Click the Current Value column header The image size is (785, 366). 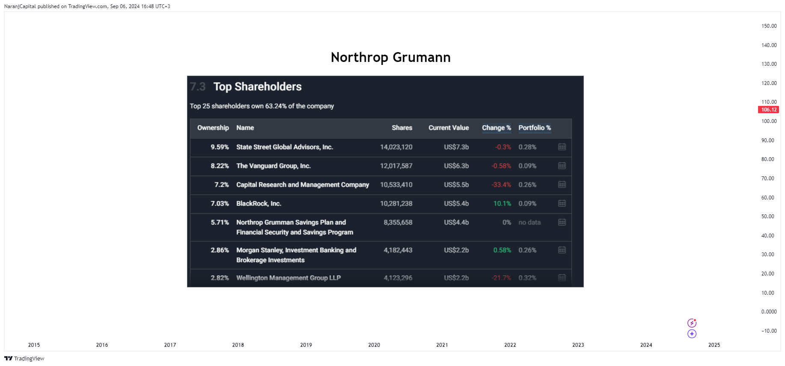tap(449, 128)
